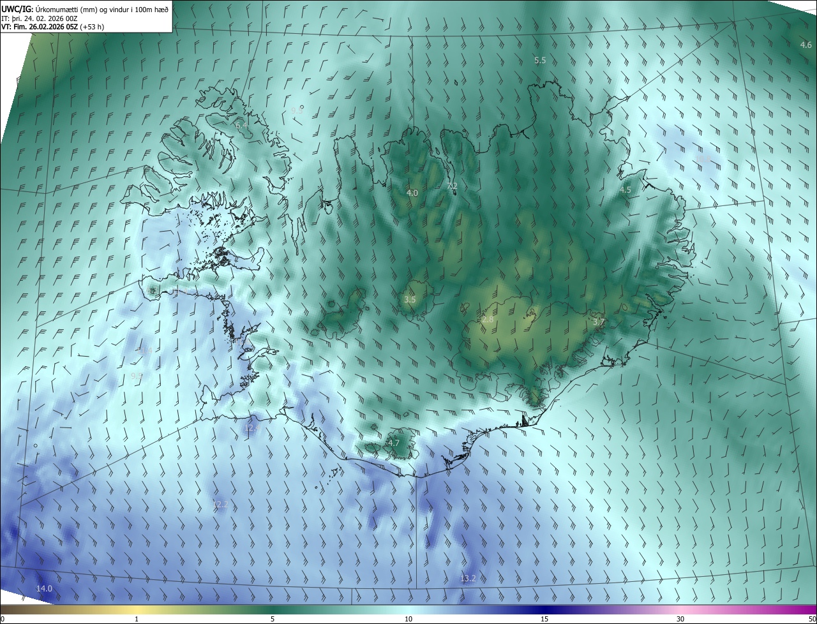The width and height of the screenshot is (817, 624).
Task: Click the 4.5 value label on the map
Action: click(x=626, y=189)
